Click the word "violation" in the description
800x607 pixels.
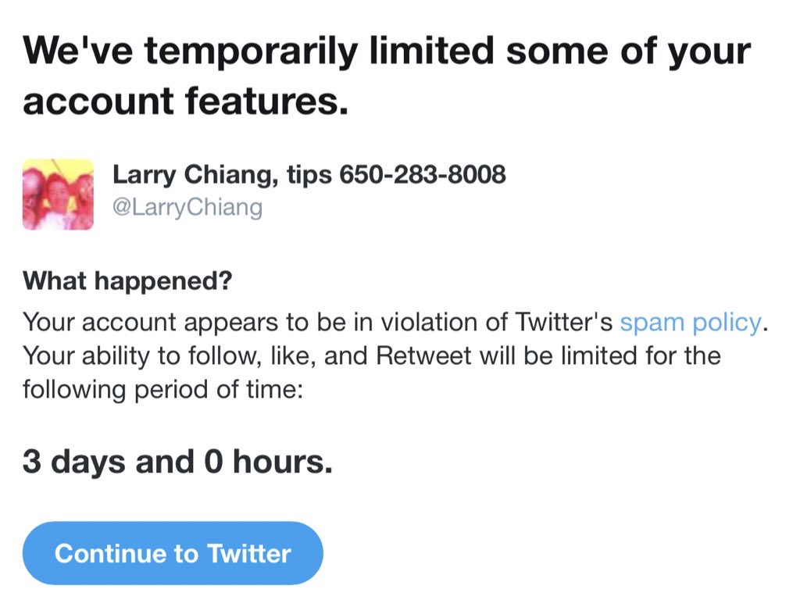point(442,322)
